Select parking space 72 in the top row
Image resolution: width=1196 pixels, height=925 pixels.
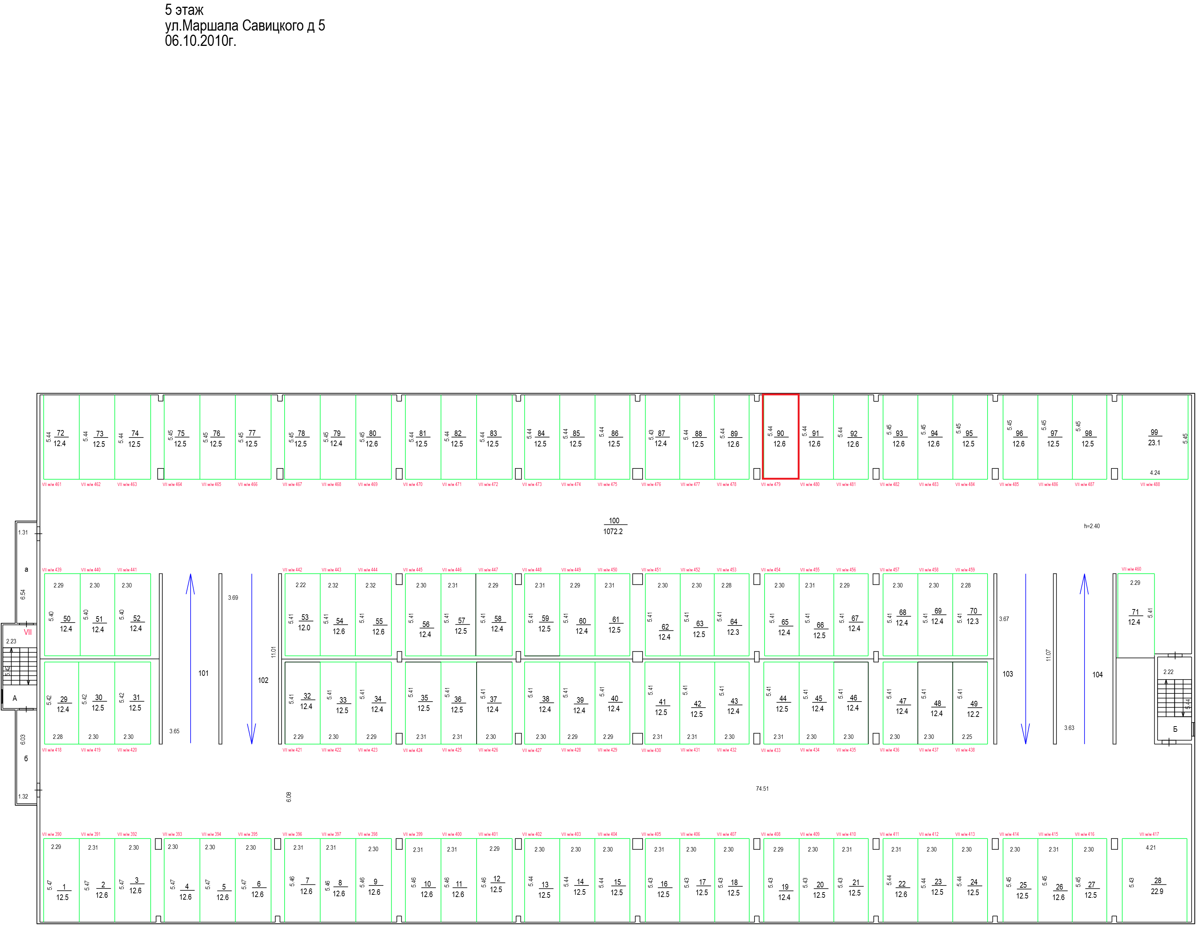61,437
